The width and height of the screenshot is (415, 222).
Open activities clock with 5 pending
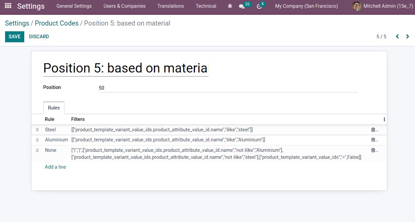(x=259, y=6)
